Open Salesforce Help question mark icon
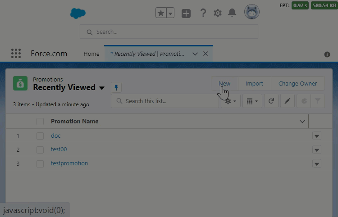Viewport: 338px width, 217px height. [203, 13]
